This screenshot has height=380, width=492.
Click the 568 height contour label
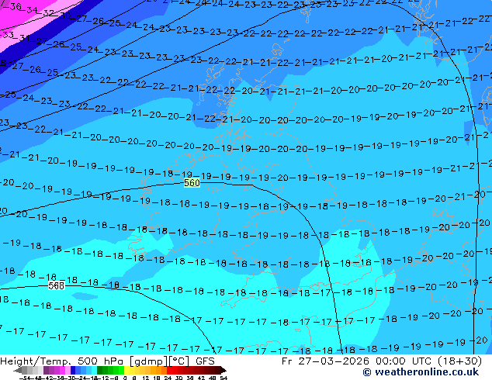click(x=57, y=285)
